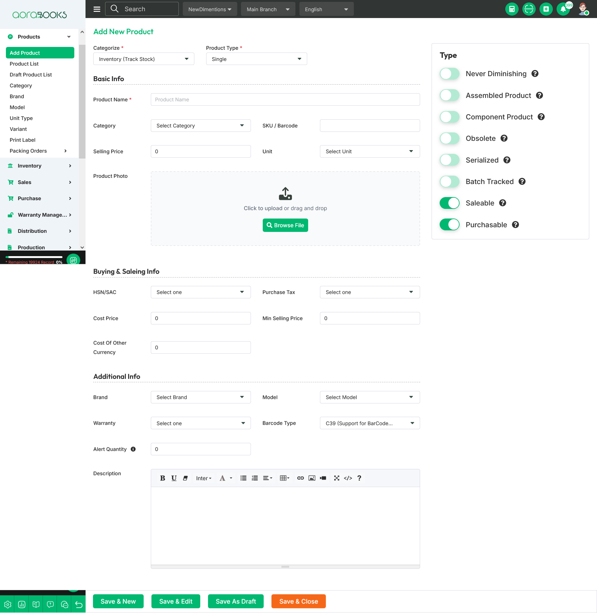This screenshot has width=597, height=613.
Task: Open the notifications bell icon
Action: (563, 9)
